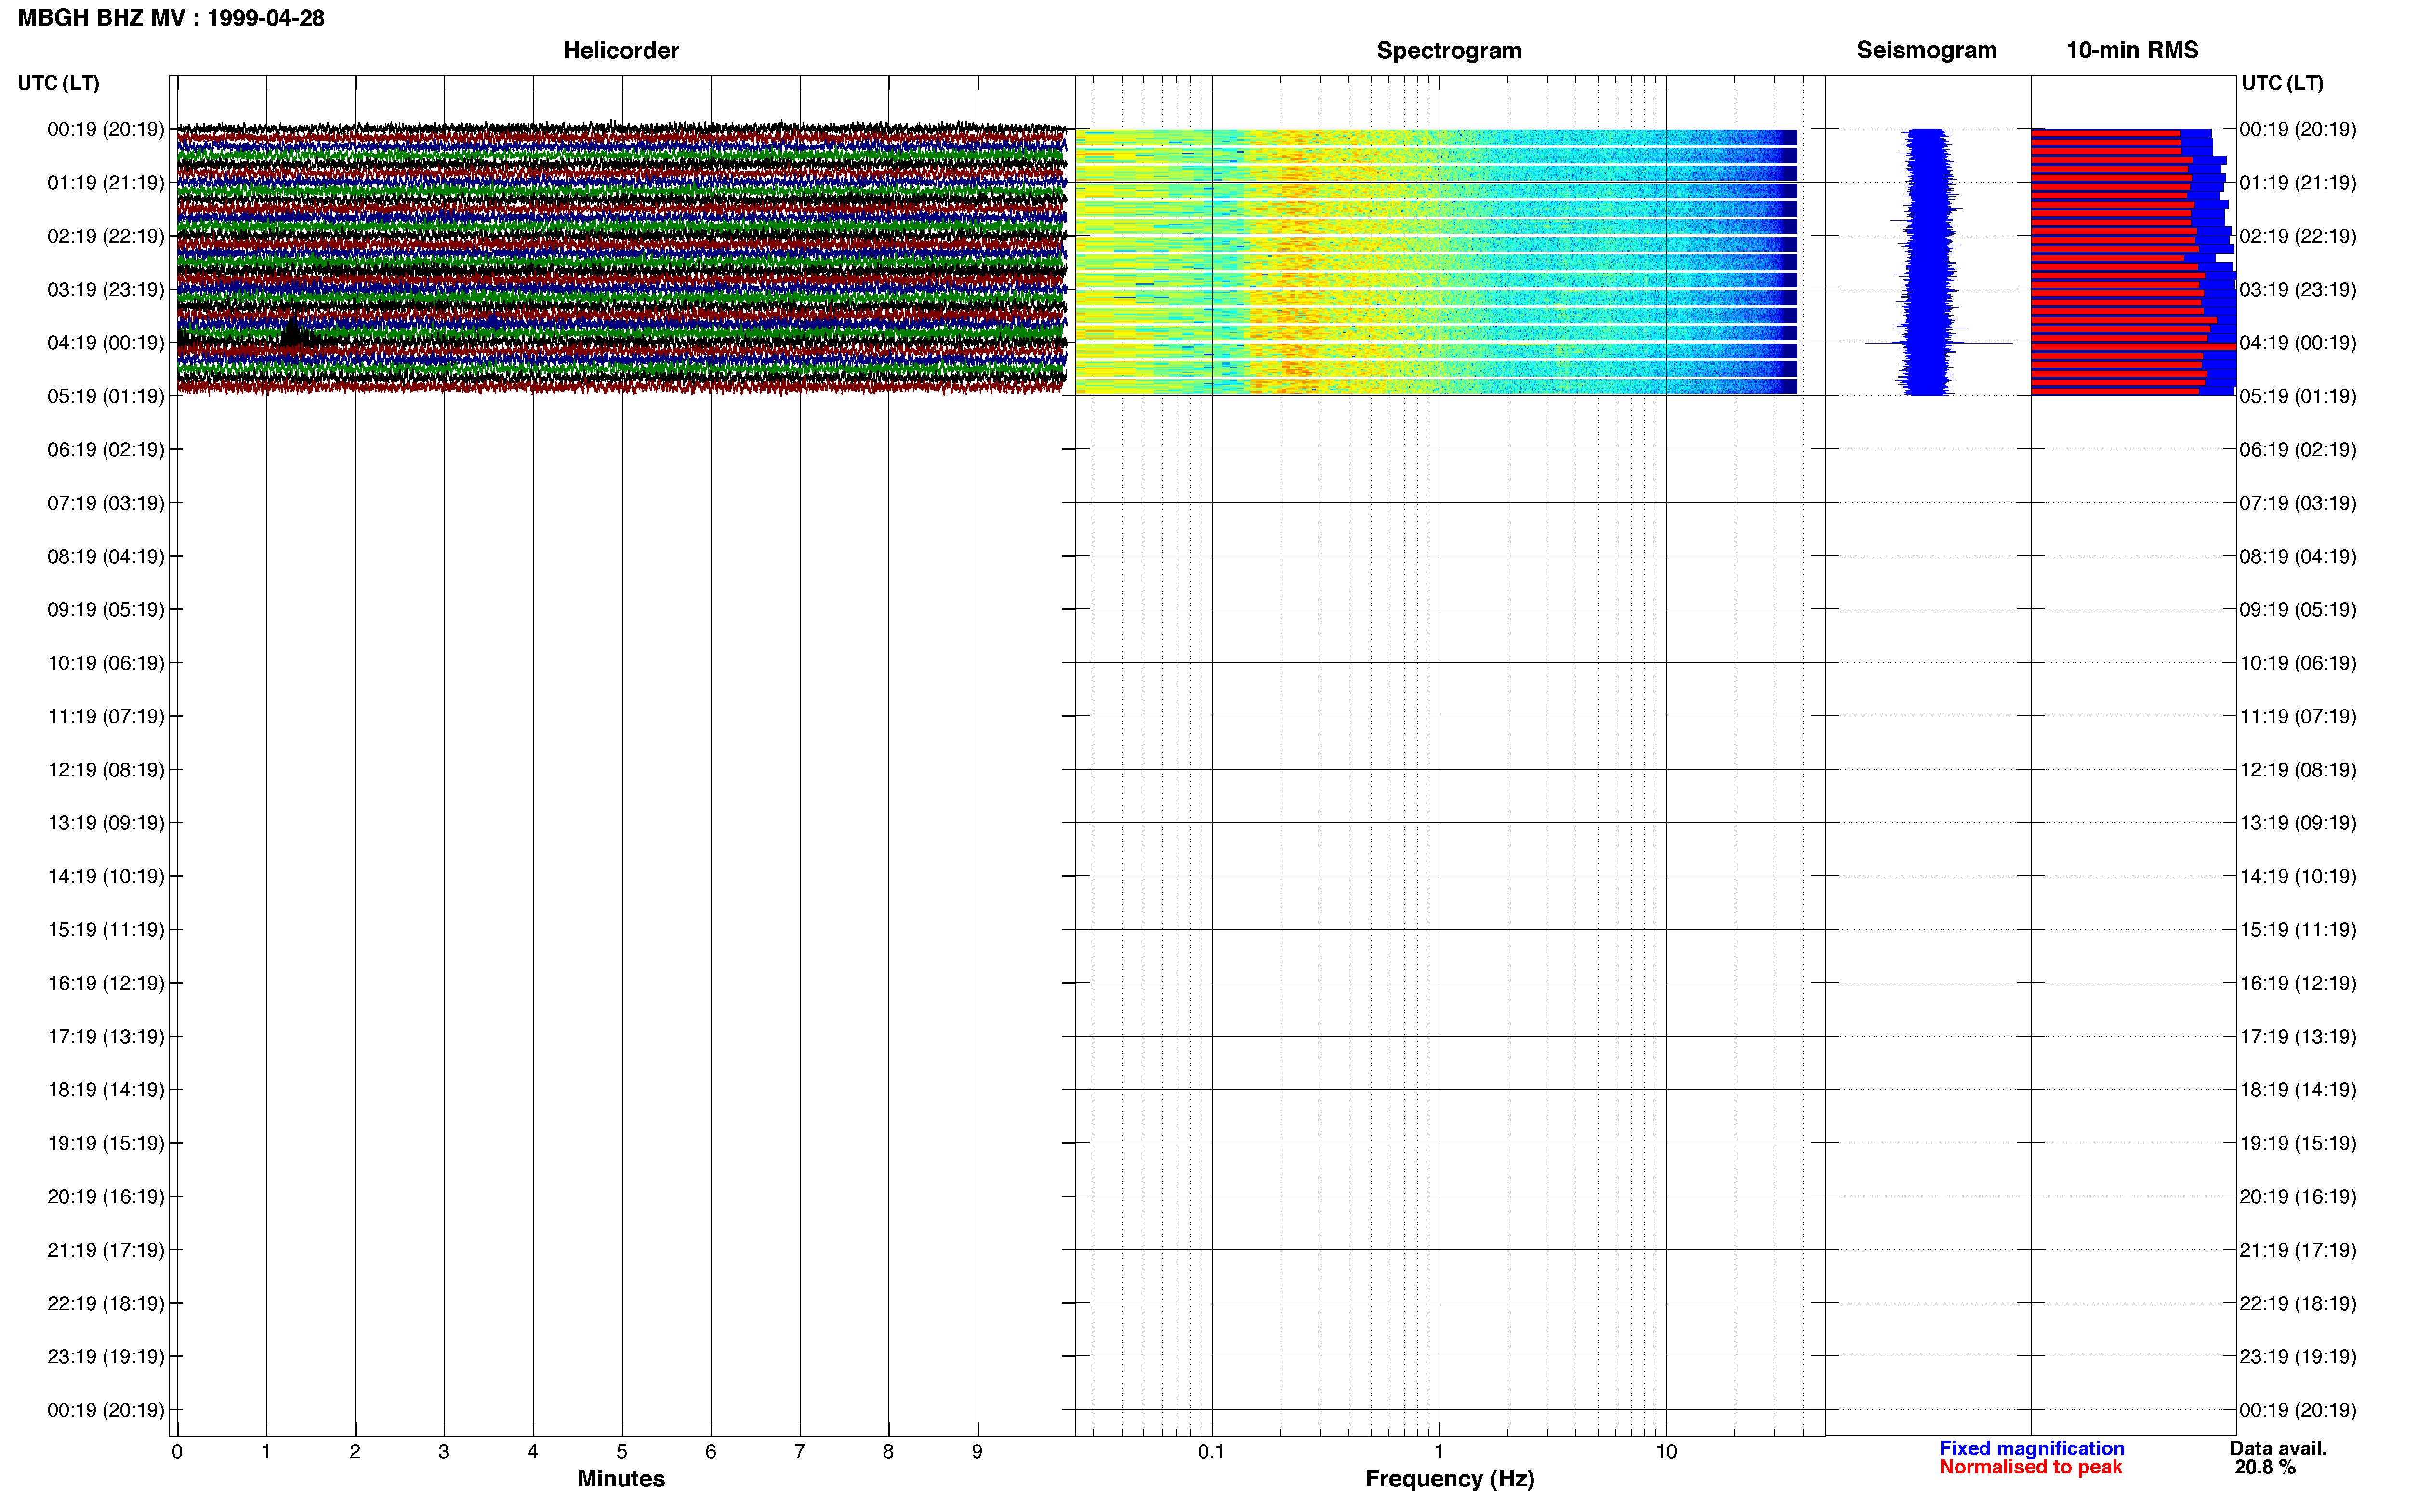Image resolution: width=2418 pixels, height=1512 pixels.
Task: Click the right 'UTC (LT)' axis header
Action: coord(2282,83)
